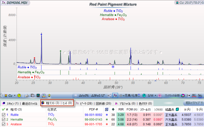Image resolution: width=204 pixels, height=127 pixels.
Task: Click the colored toggle icon after ワンクリック分析
Action: coord(183,96)
